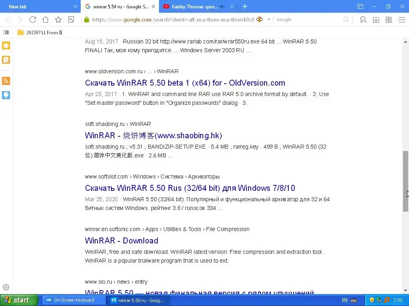This screenshot has width=409, height=306.
Task: Click the green padlock security icon
Action: pyautogui.click(x=87, y=20)
